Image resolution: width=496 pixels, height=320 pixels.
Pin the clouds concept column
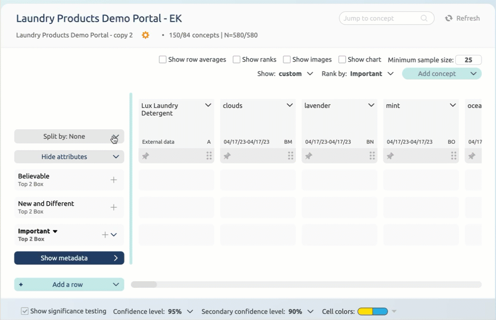click(227, 156)
